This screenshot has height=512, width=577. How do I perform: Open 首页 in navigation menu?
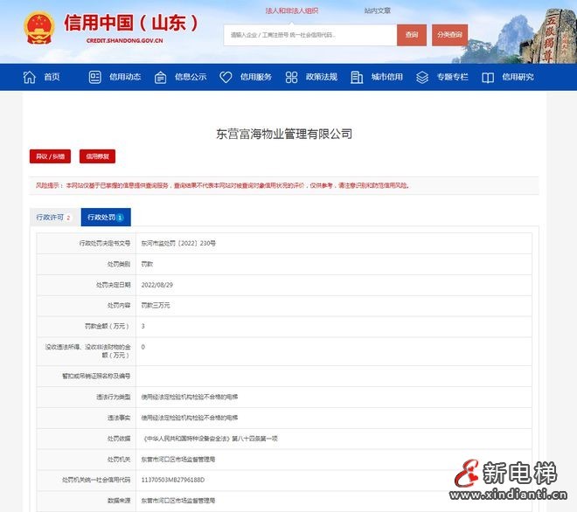click(x=52, y=77)
